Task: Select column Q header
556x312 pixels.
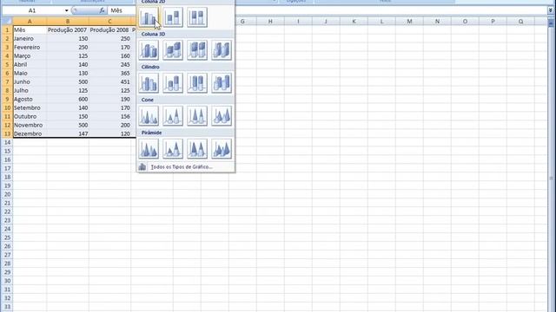Action: [520, 21]
